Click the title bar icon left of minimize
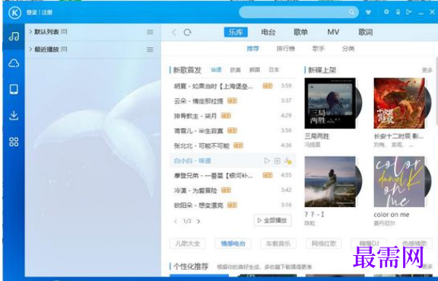Viewport: 438px width, 281px height. click(409, 12)
